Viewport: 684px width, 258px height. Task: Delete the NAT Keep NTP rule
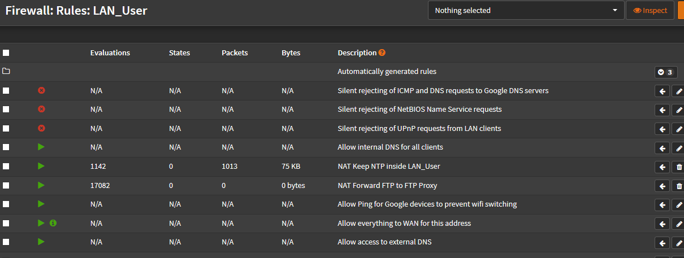679,167
